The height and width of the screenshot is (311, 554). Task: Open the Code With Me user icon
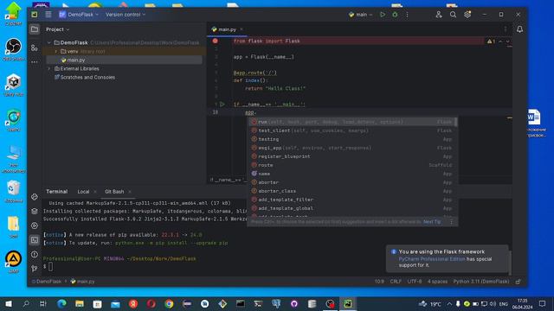(x=439, y=15)
